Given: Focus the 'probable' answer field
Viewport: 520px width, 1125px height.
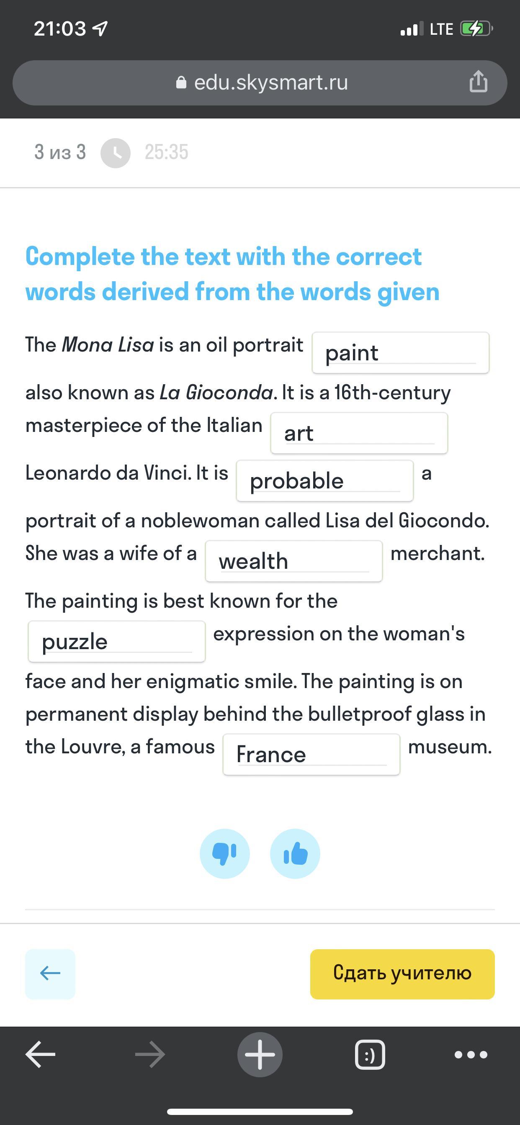Looking at the screenshot, I should point(325,481).
